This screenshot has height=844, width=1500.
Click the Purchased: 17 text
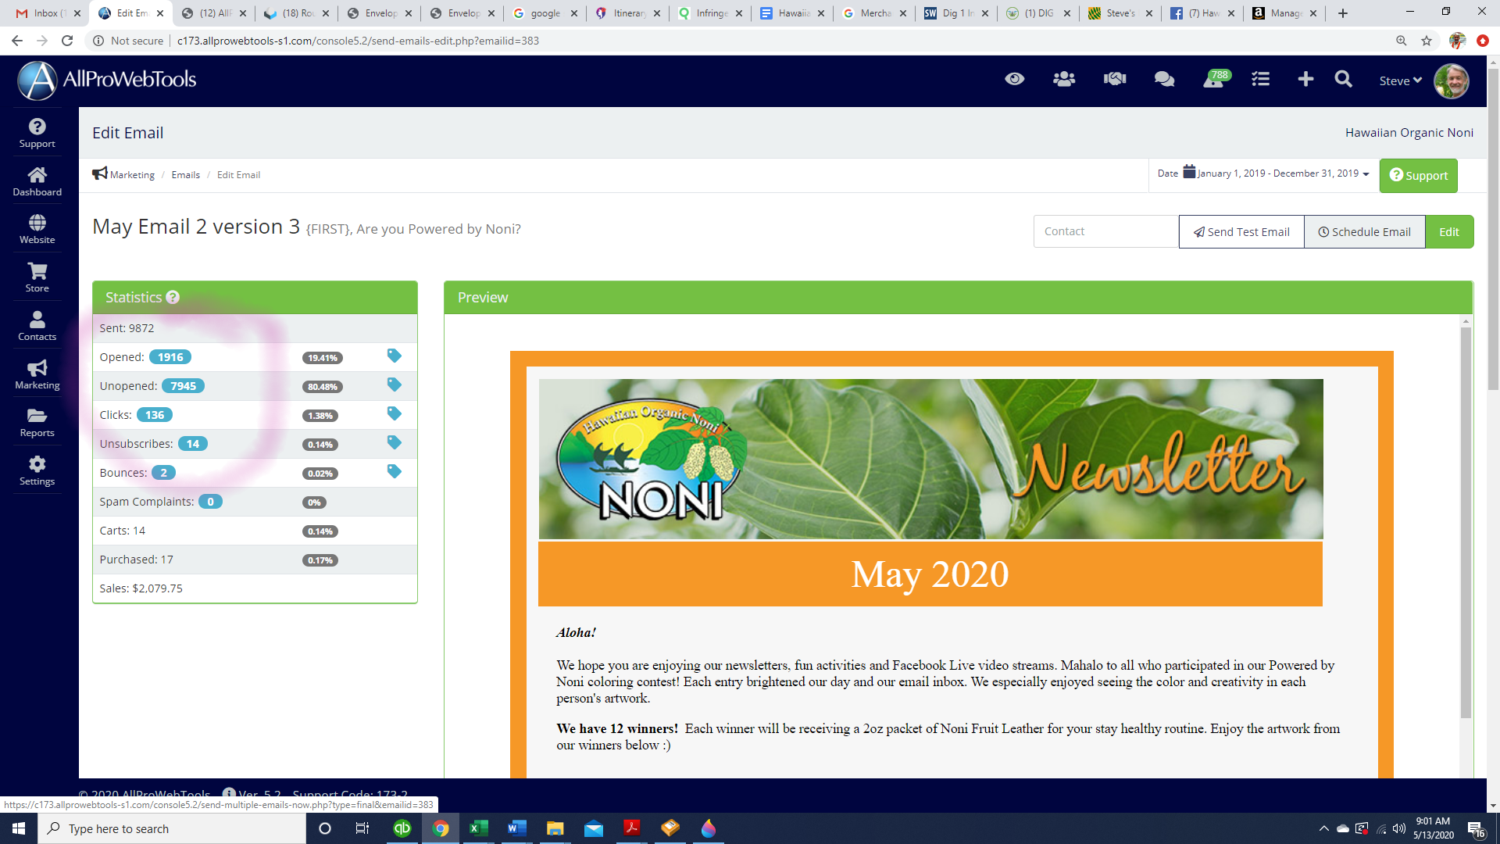tap(136, 560)
